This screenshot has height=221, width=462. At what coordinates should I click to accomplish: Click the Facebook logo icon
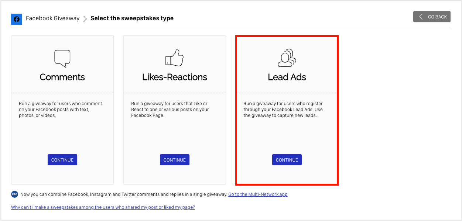tap(17, 19)
